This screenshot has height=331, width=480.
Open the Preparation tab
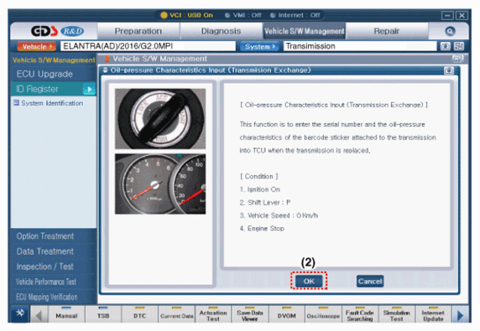pos(138,31)
